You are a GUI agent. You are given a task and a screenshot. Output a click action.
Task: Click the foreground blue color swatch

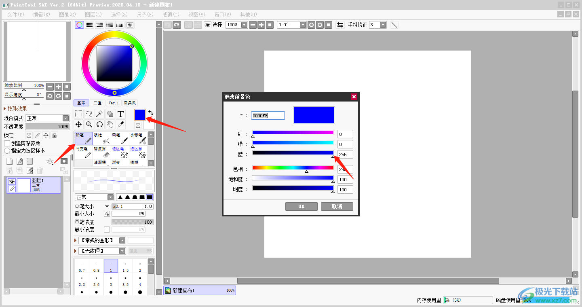[x=140, y=114]
